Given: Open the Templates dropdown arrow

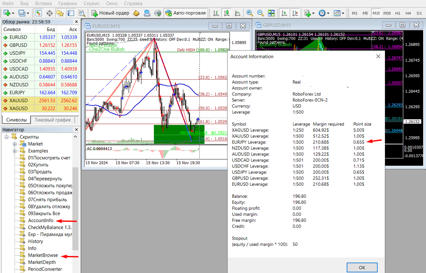Looking at the screenshot, I should click(x=343, y=13).
